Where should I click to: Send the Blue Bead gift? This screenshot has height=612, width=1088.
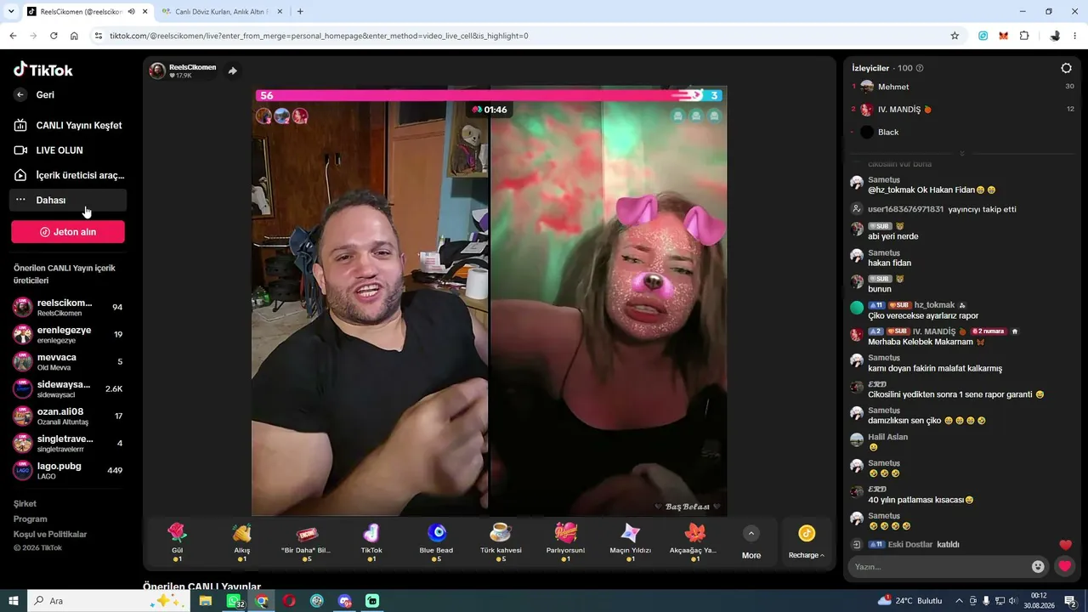tap(436, 541)
